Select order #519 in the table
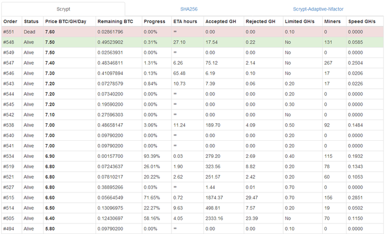Screen dimensions: 385x234 coord(193,167)
